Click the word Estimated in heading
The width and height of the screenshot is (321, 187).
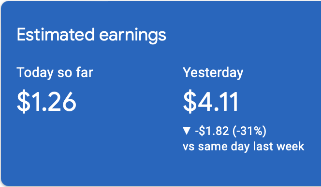point(56,35)
